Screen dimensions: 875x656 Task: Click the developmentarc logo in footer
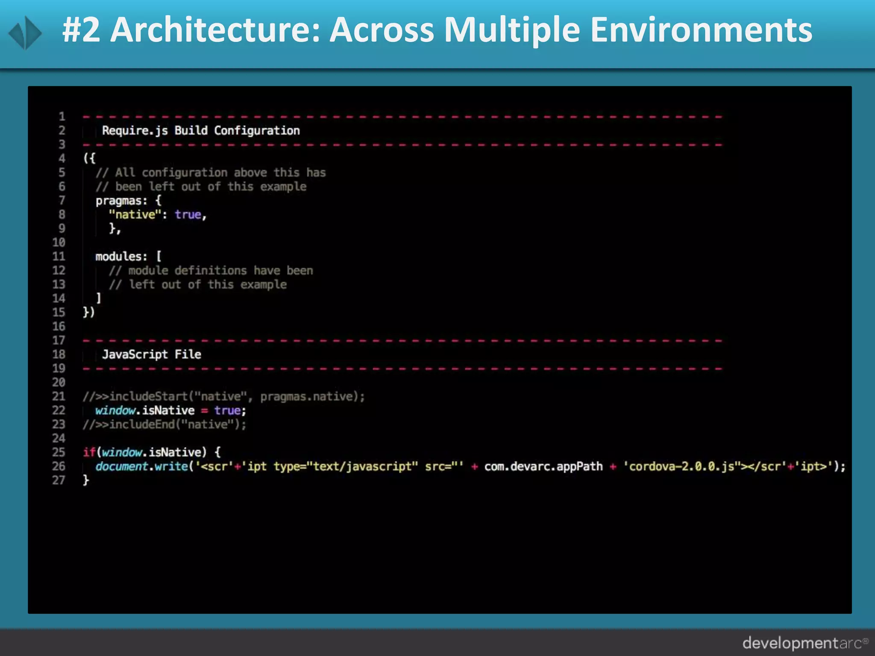tap(805, 643)
